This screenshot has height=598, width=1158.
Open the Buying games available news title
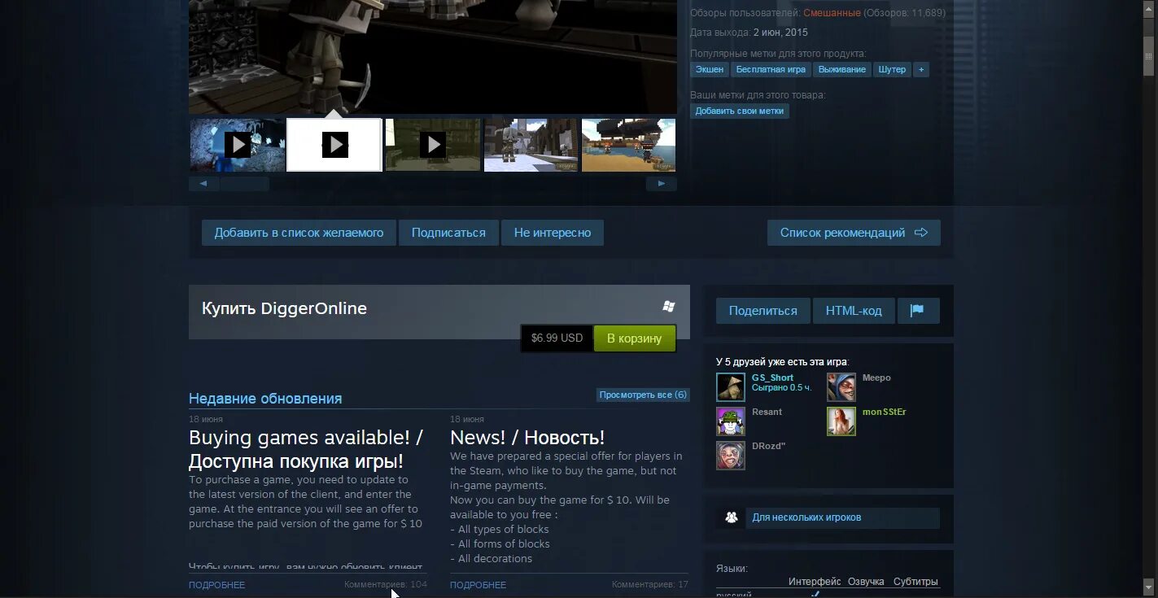pos(306,449)
